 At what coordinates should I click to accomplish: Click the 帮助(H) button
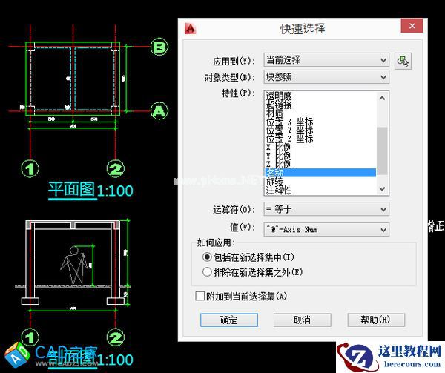376,320
